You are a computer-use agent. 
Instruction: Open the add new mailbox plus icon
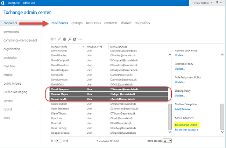point(52,39)
